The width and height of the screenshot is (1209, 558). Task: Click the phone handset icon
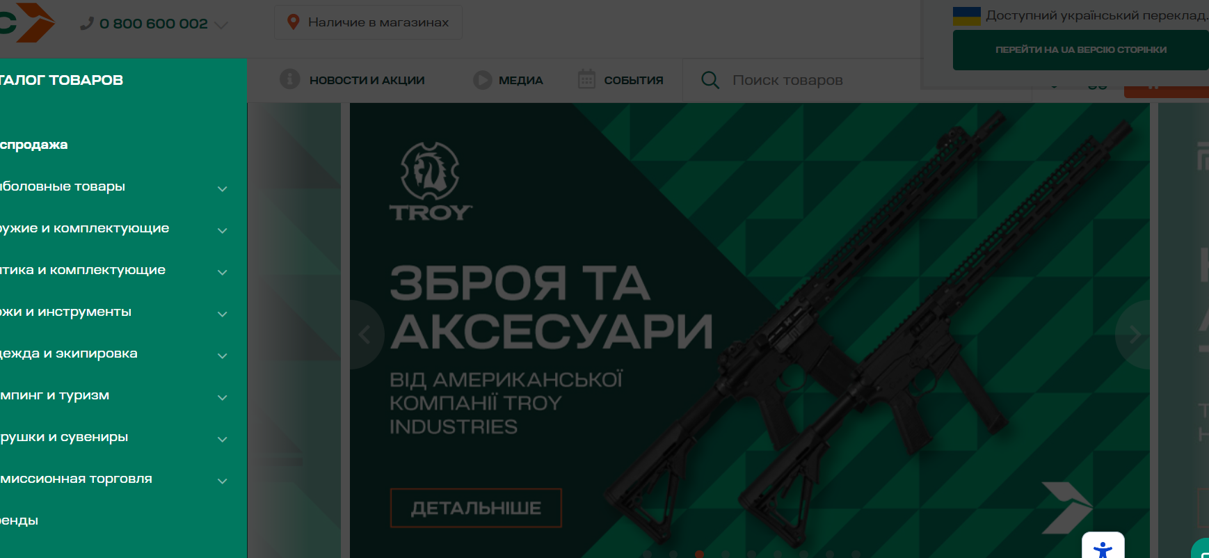coord(87,24)
